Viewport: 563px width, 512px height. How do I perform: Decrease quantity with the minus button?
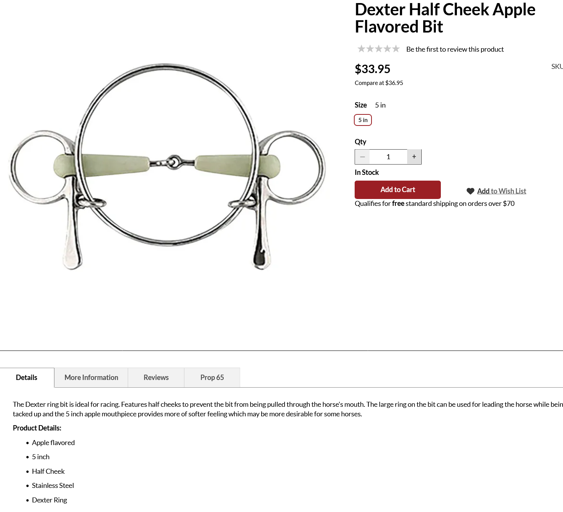362,157
